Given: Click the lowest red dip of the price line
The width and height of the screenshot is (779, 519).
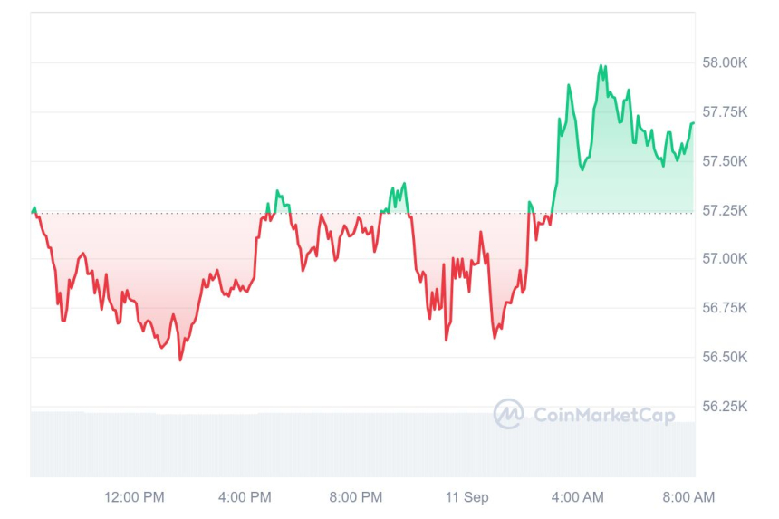Looking at the screenshot, I should (x=180, y=360).
